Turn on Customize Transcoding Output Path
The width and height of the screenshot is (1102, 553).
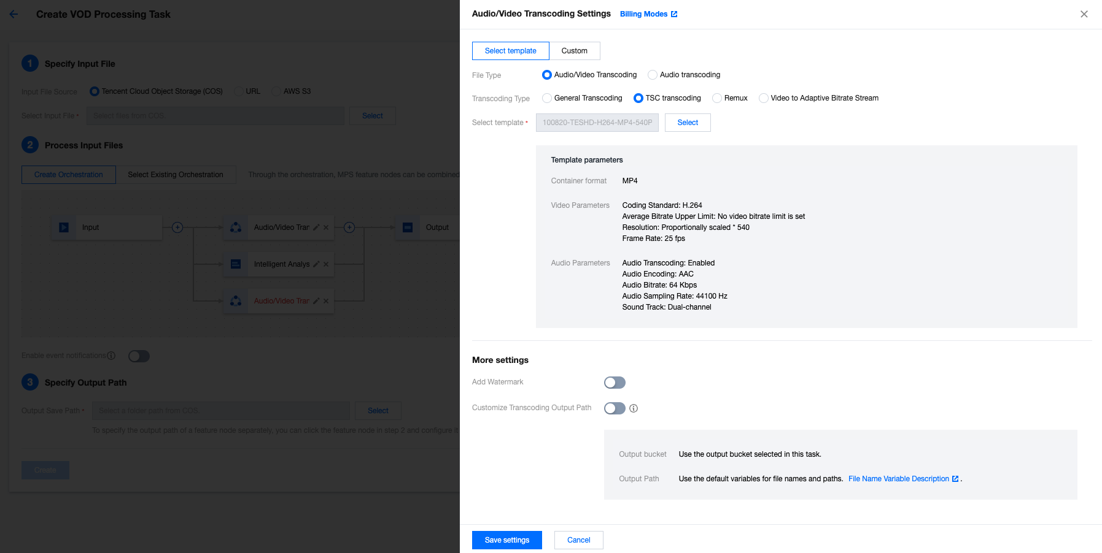point(615,408)
